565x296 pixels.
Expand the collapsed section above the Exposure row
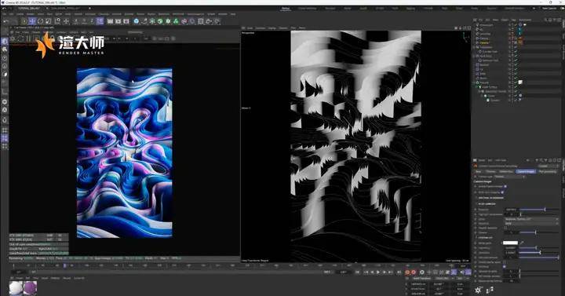coord(476,203)
